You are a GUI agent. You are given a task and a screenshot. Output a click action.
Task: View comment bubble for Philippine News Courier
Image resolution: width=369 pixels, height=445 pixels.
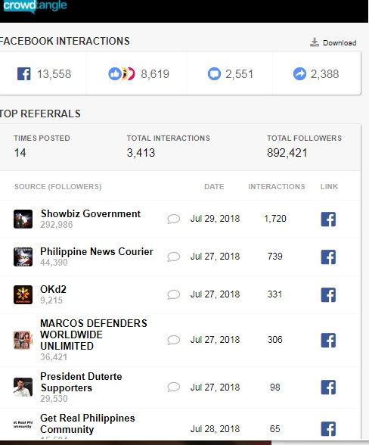[173, 257]
